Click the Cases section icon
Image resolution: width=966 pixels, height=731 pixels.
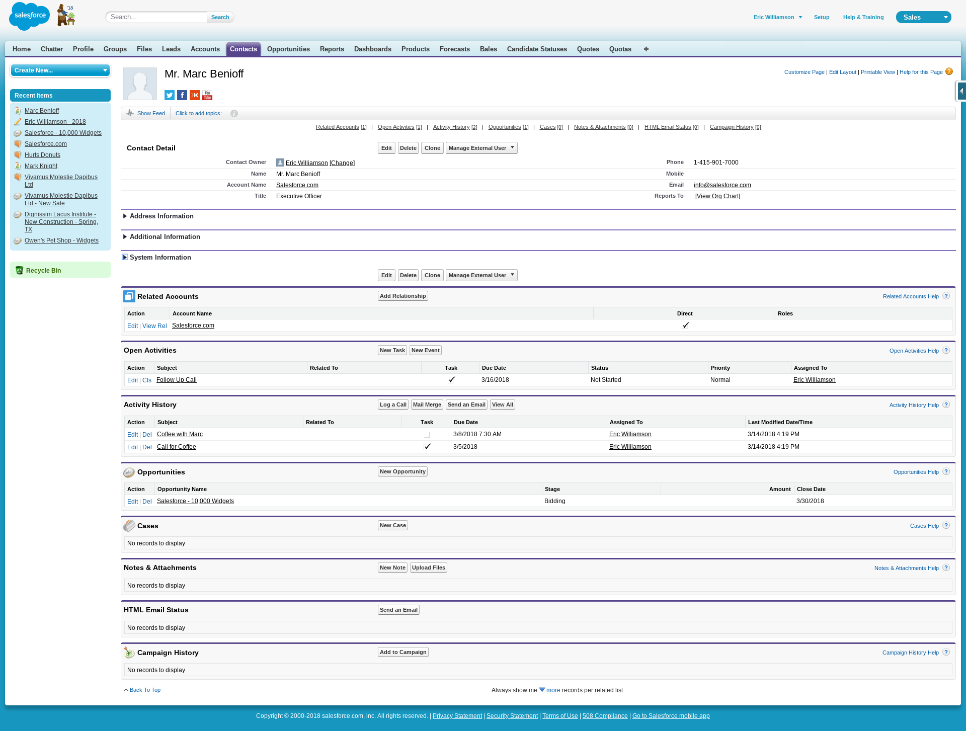[129, 526]
